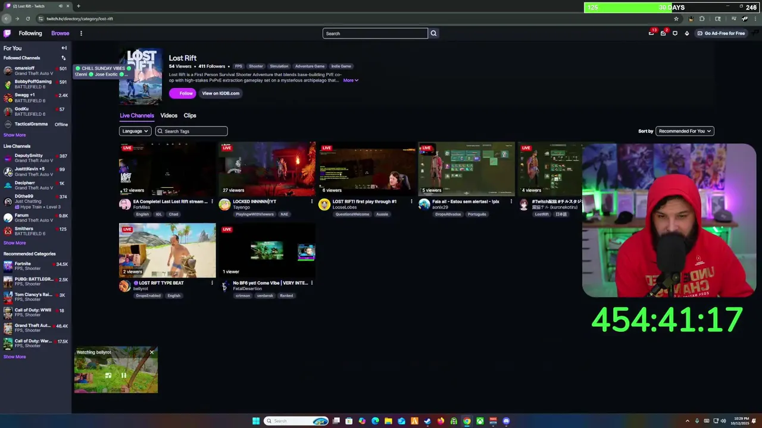
Task: Open Chrome's three-dot menu
Action: [x=755, y=18]
